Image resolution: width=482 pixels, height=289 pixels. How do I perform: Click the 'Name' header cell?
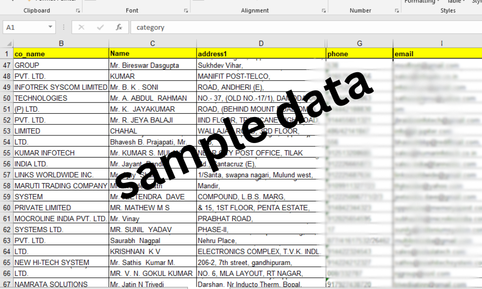point(153,54)
